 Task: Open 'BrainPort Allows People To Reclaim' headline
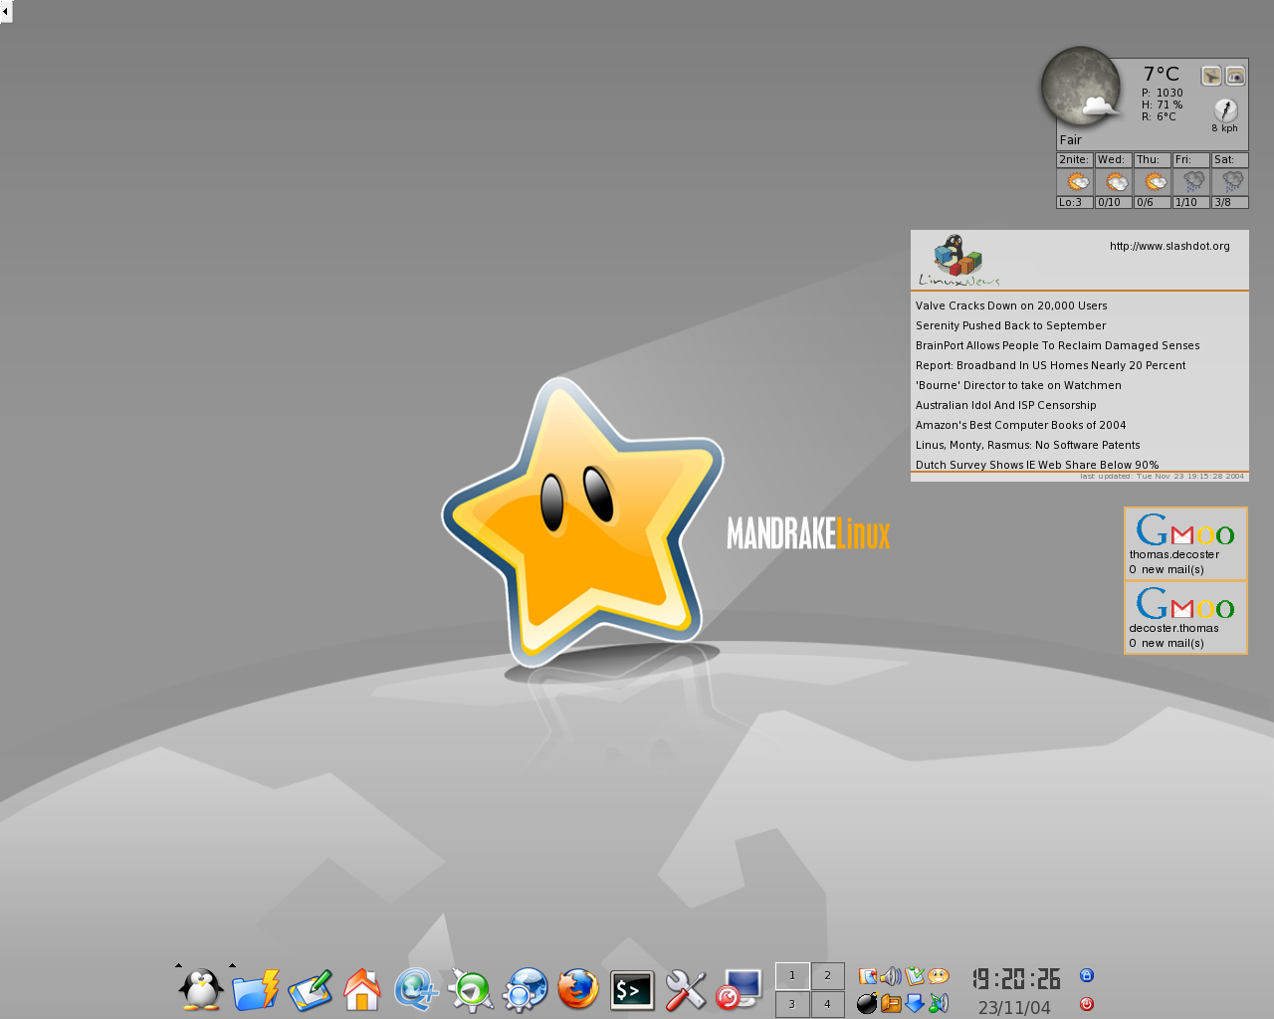(1057, 345)
